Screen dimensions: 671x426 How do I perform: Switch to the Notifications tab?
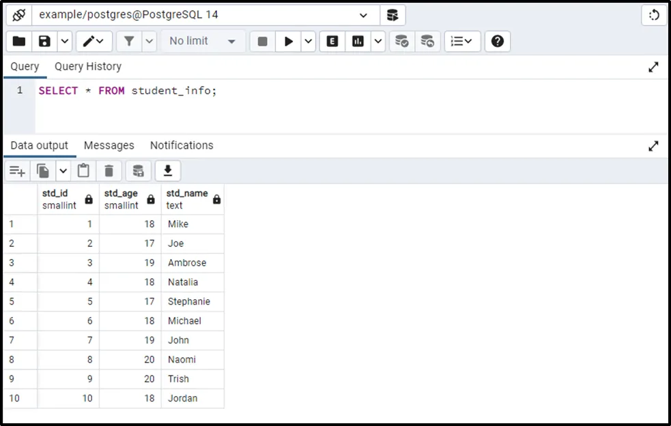(x=182, y=145)
